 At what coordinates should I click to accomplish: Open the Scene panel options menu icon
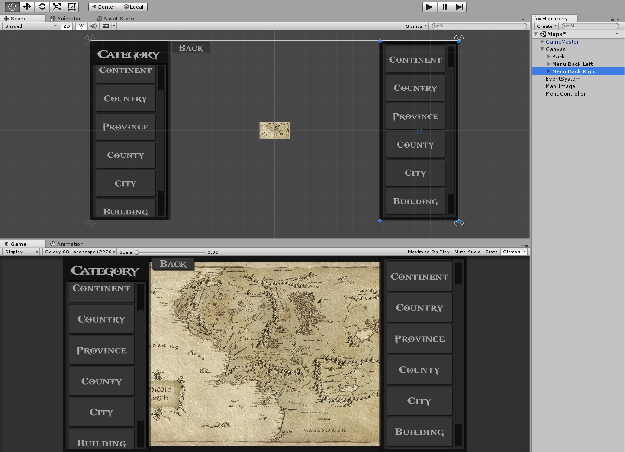(525, 20)
